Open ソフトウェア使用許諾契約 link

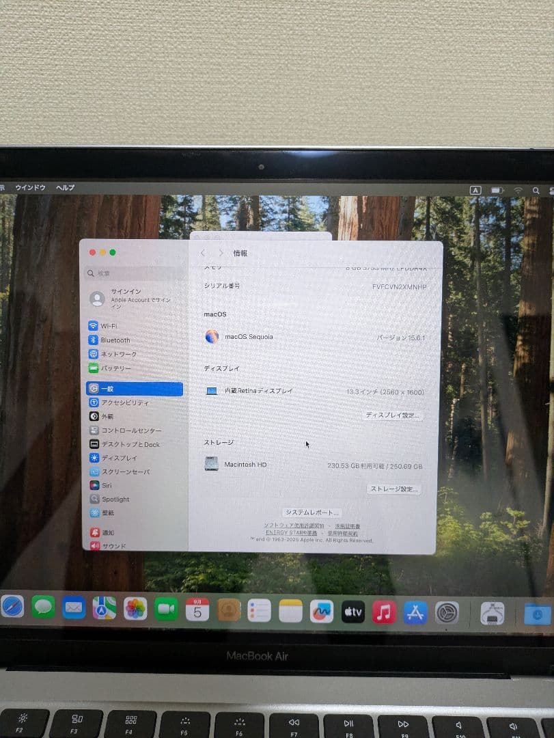pos(294,525)
